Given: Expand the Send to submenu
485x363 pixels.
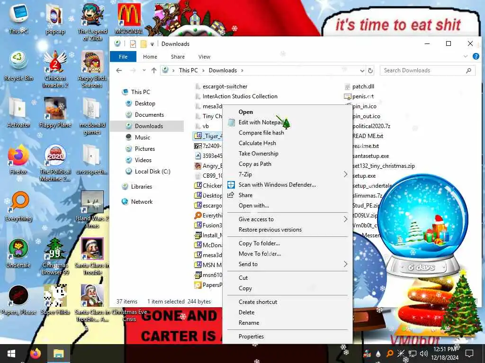Looking at the screenshot, I should tap(345, 264).
